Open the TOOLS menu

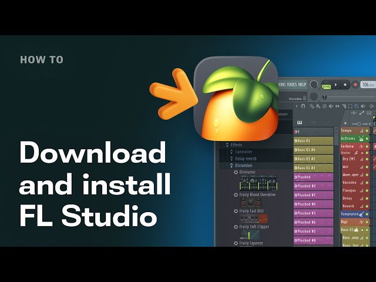click(x=292, y=85)
